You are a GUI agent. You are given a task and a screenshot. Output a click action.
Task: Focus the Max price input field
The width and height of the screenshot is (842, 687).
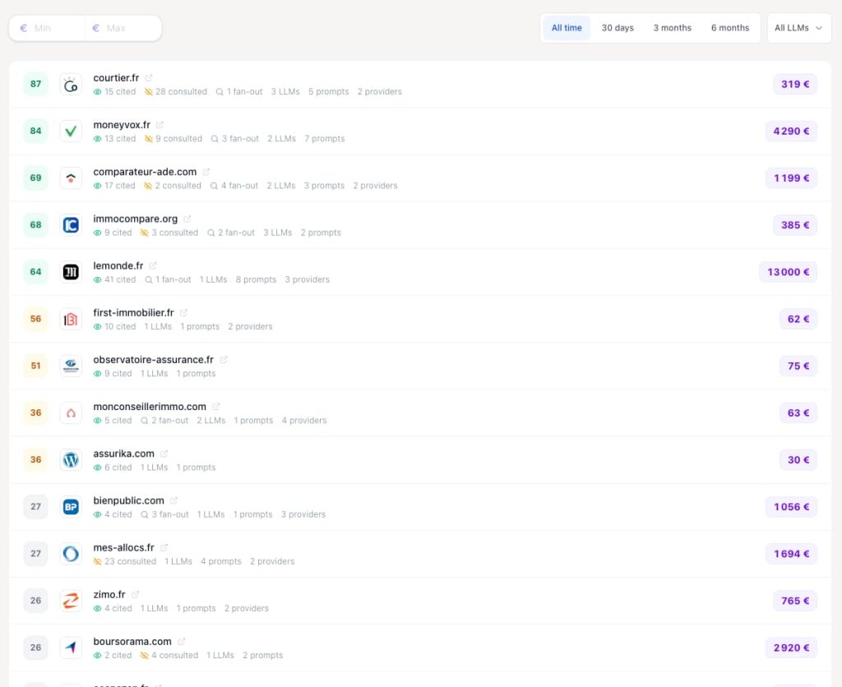[123, 28]
